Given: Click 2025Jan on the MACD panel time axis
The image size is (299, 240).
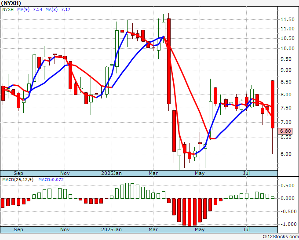Looking at the screenshot, I should (x=111, y=229).
